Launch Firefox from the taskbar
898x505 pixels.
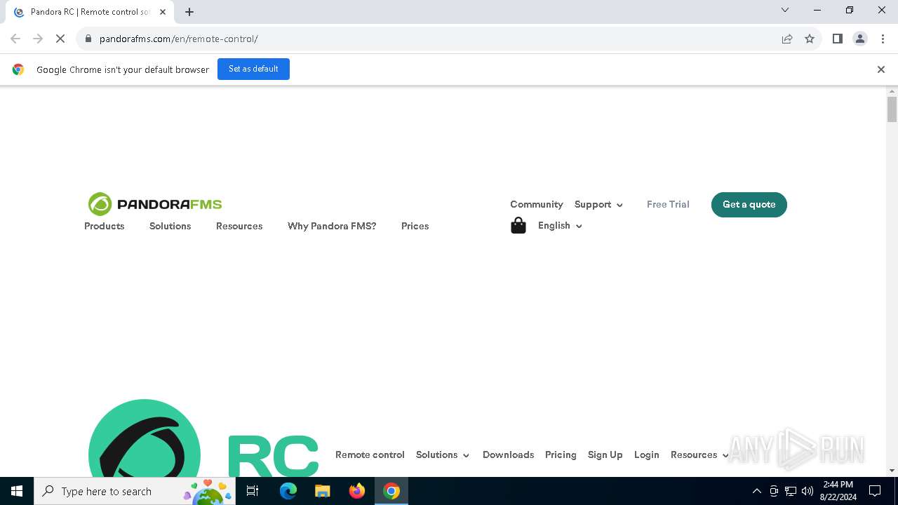(x=357, y=491)
